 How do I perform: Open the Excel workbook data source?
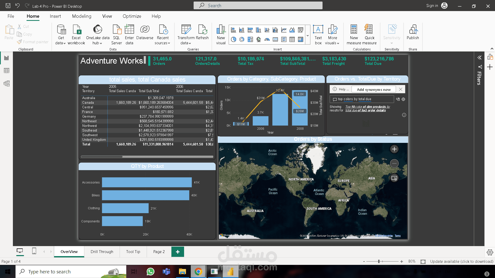coord(76,34)
